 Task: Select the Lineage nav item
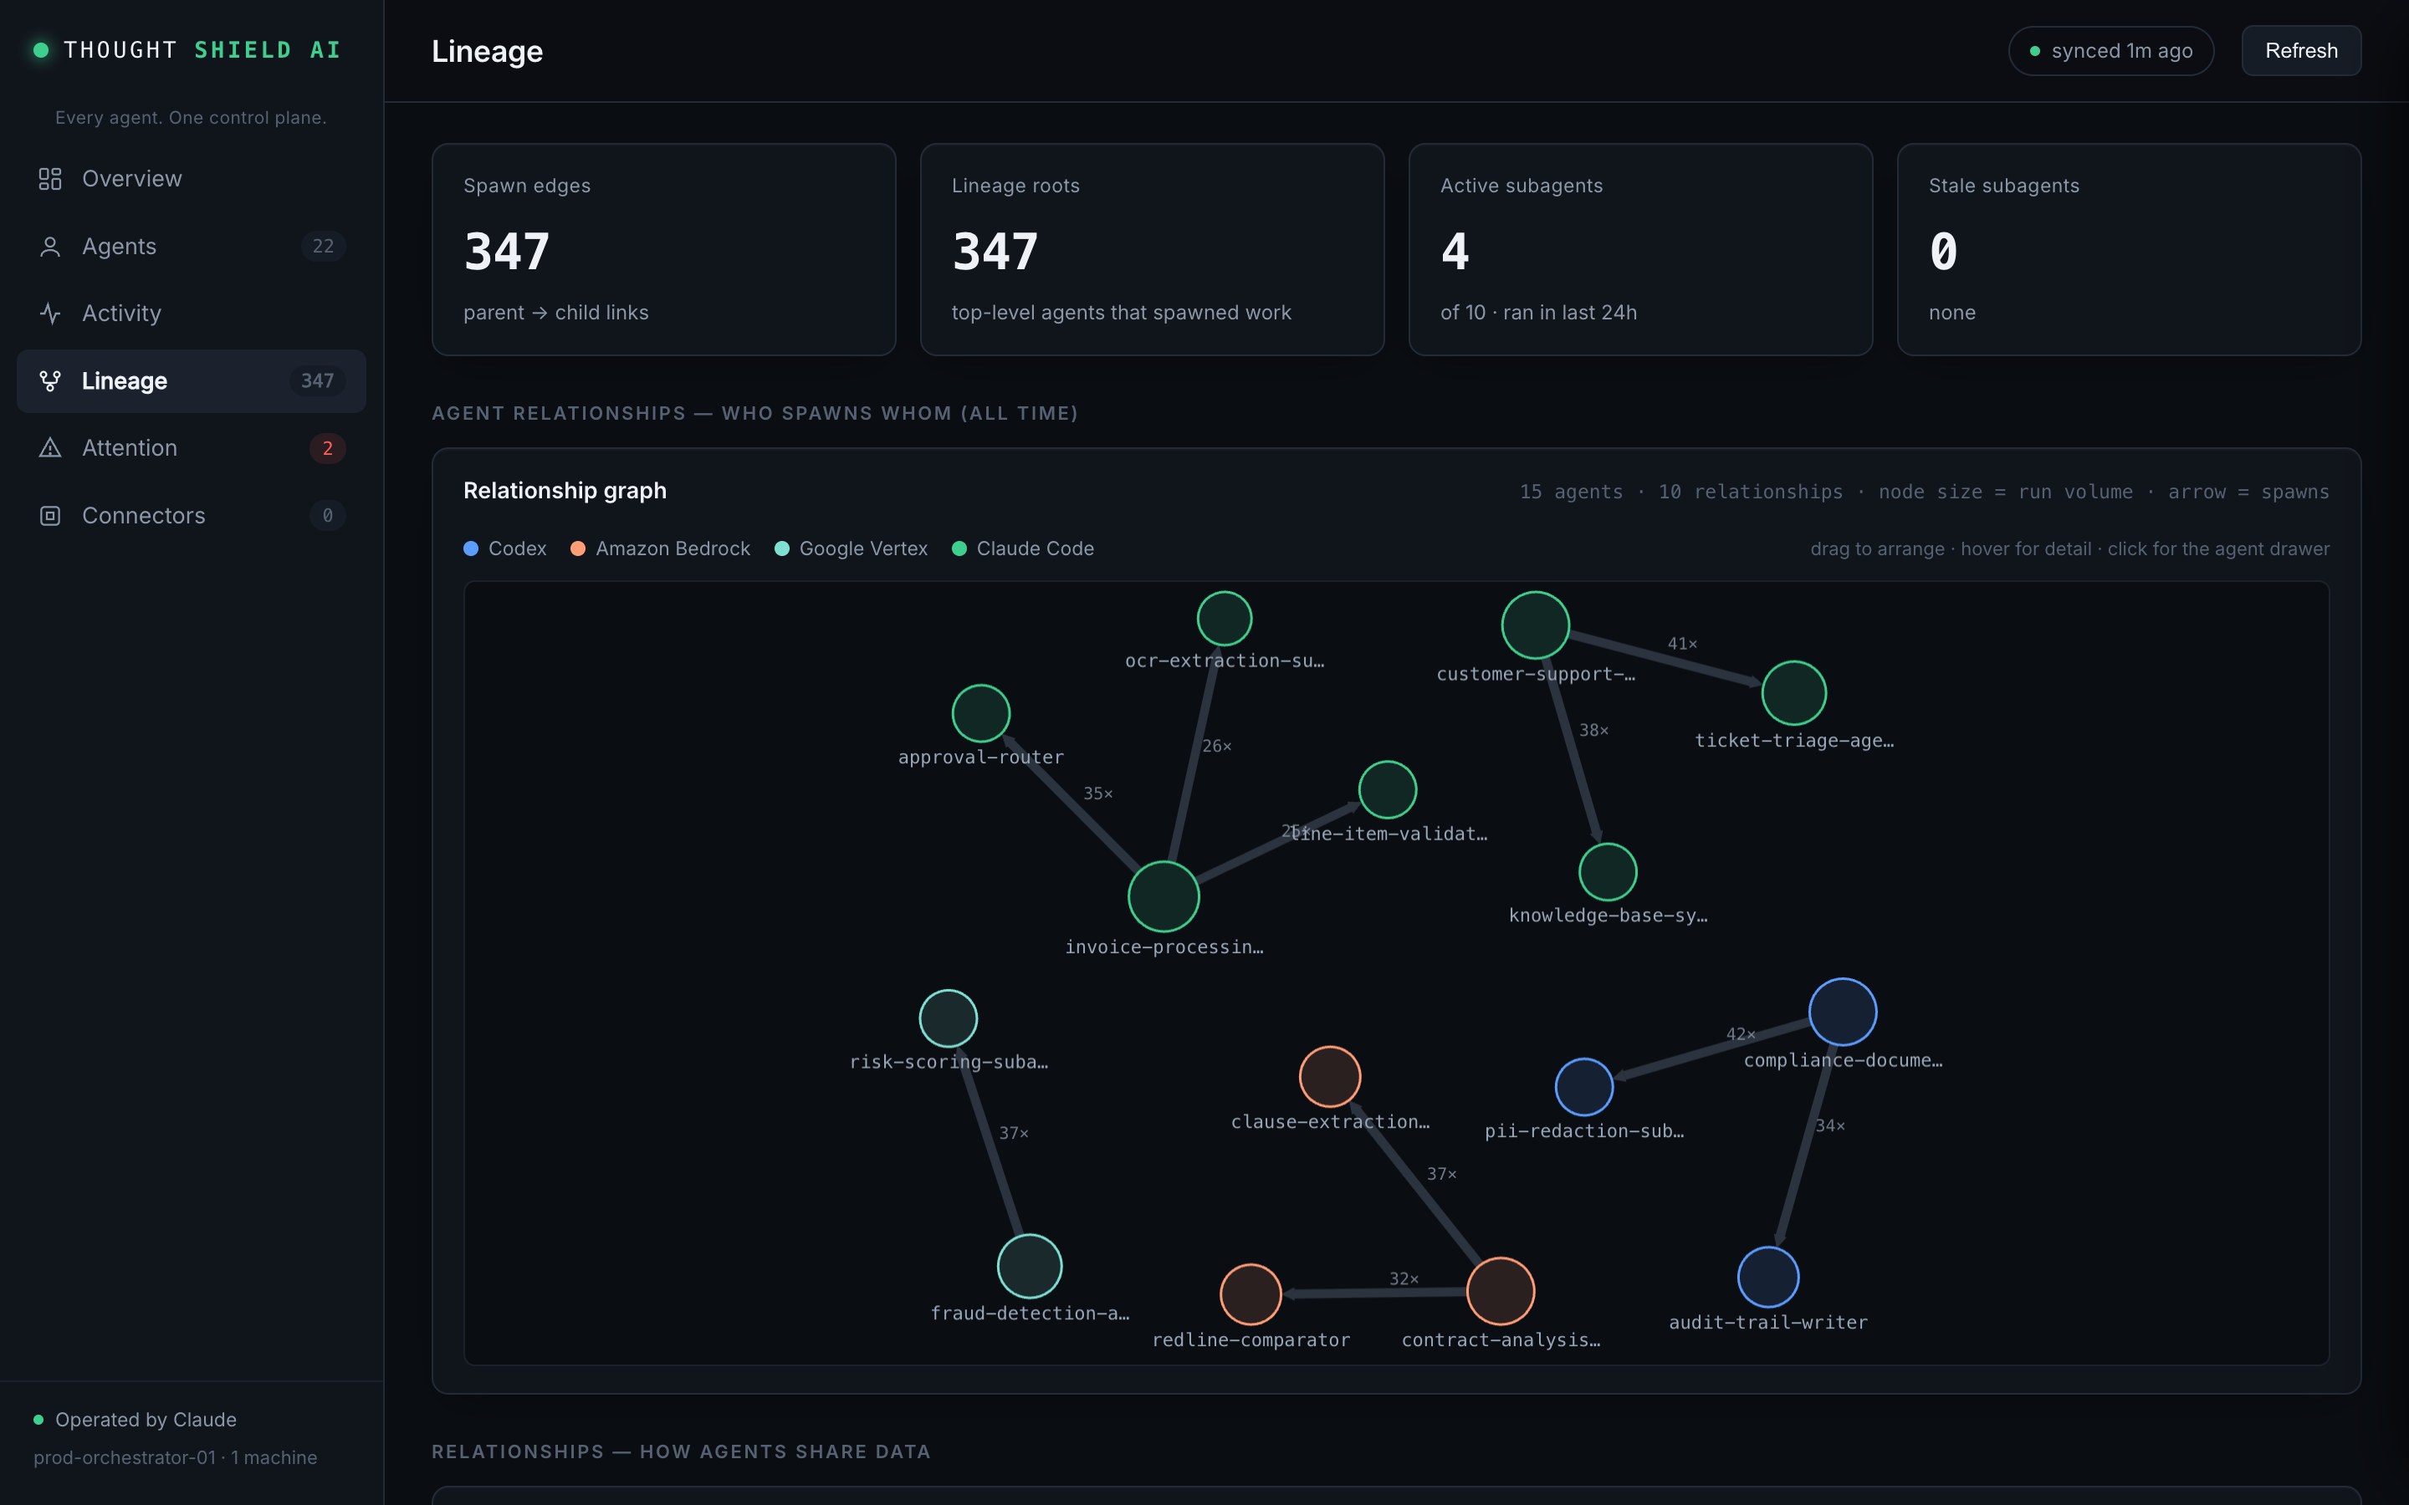[191, 381]
